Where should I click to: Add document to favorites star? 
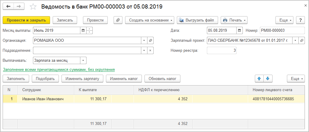point(33,6)
